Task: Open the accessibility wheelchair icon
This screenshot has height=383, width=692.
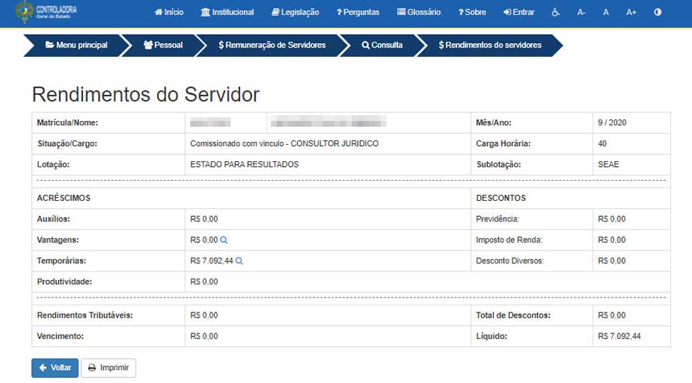Action: tap(556, 12)
